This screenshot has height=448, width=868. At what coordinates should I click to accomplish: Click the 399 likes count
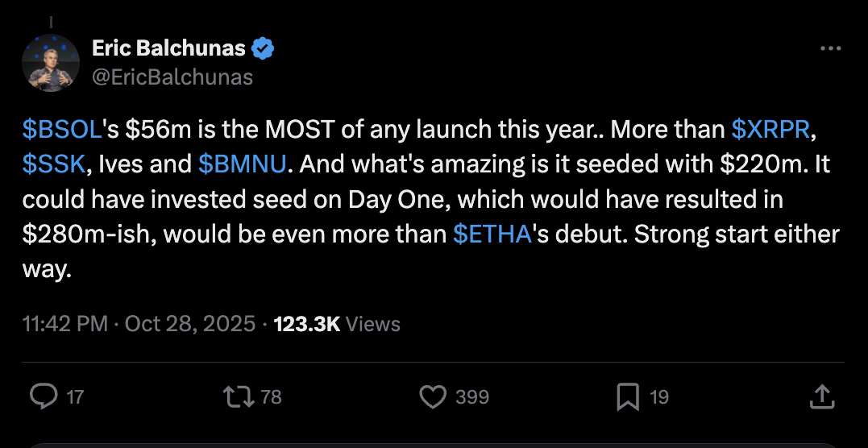pos(471,397)
